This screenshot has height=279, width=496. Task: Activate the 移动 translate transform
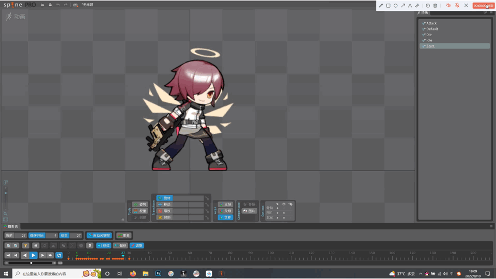164,205
